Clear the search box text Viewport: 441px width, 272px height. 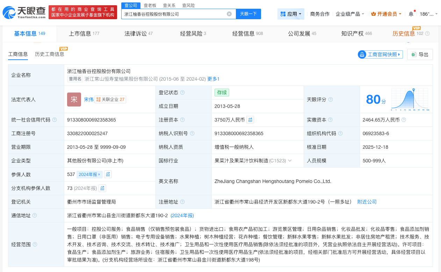point(229,14)
